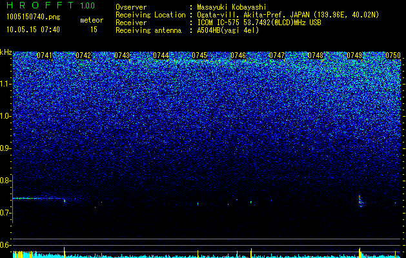
Task: Select the name Masayuki Kobayashi
Action: point(232,7)
